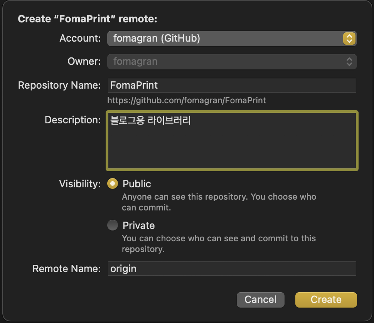
Task: Select the Public visibility radio button
Action: 113,184
